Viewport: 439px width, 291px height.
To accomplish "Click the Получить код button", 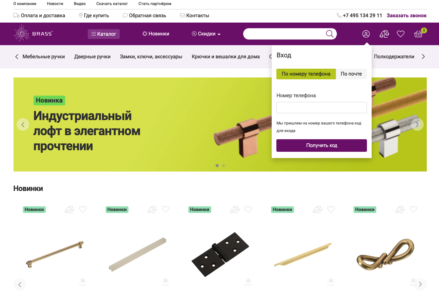I will click(x=321, y=145).
